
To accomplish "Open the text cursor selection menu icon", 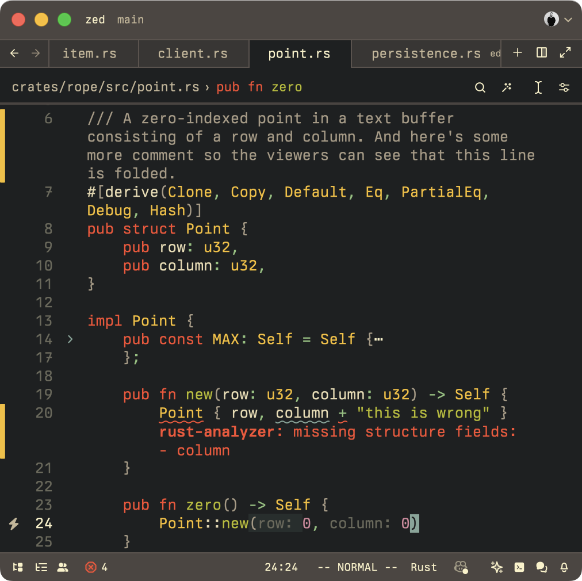I will [538, 87].
